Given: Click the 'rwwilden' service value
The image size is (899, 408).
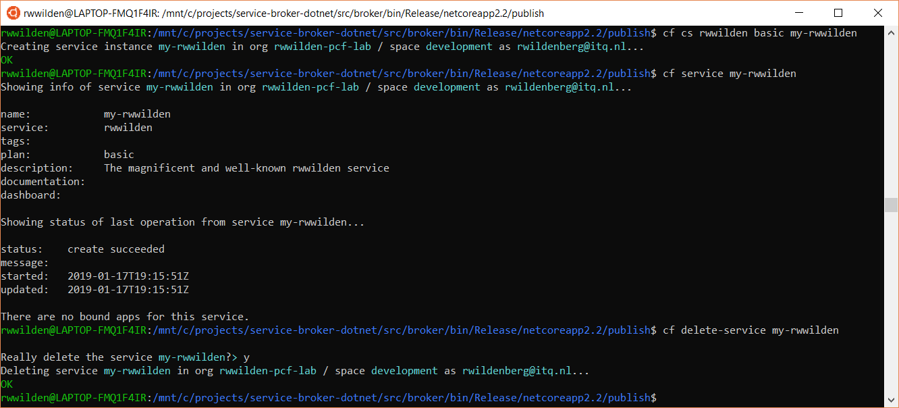Looking at the screenshot, I should (128, 128).
